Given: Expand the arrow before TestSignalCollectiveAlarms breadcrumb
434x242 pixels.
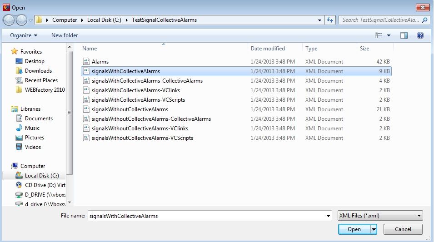Looking at the screenshot, I should point(126,20).
